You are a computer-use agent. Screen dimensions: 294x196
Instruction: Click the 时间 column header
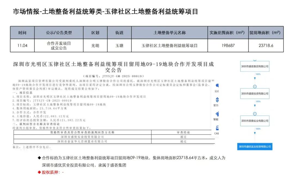click(x=22, y=33)
